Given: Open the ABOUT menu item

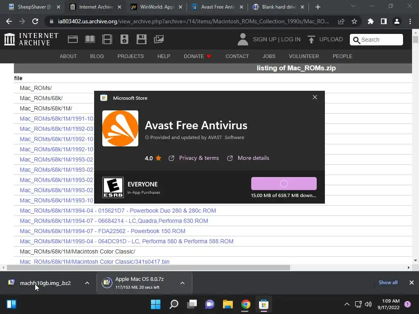Looking at the screenshot, I should pyautogui.click(x=68, y=56).
